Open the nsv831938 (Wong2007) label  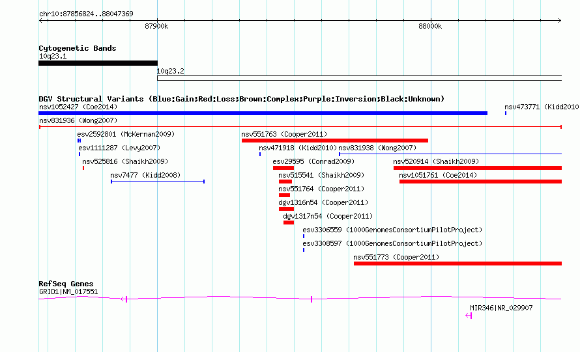[x=377, y=148]
